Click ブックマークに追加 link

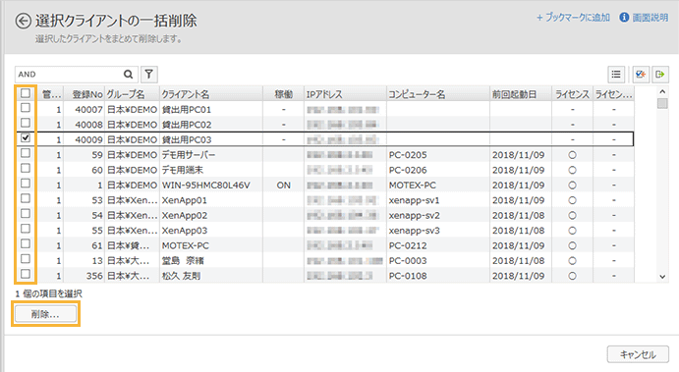pyautogui.click(x=573, y=18)
